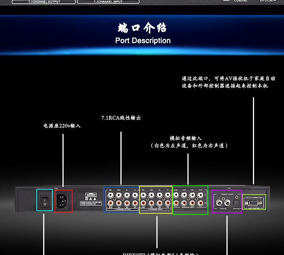Click the red FR jack in 7.1 channel output
Image resolution: width=284 pixels, height=255 pixels.
pos(135,203)
